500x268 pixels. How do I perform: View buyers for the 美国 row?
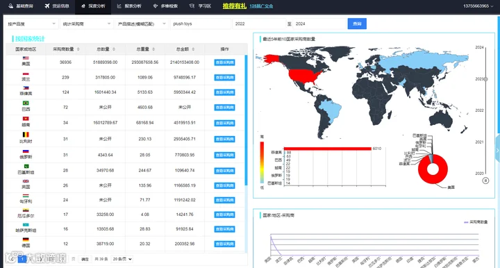pyautogui.click(x=224, y=62)
